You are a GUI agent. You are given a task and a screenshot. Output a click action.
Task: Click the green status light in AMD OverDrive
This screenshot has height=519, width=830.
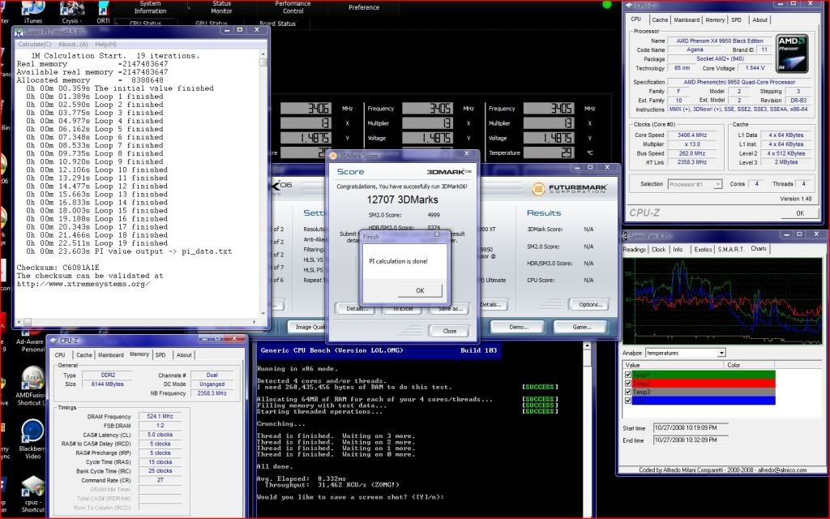606,5
